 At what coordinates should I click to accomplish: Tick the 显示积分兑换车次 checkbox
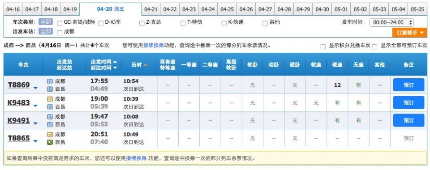(x=323, y=47)
